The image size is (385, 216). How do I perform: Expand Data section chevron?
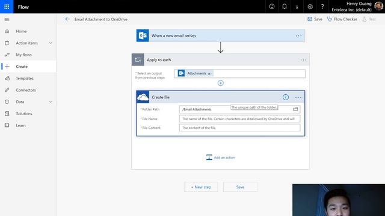tap(51, 101)
